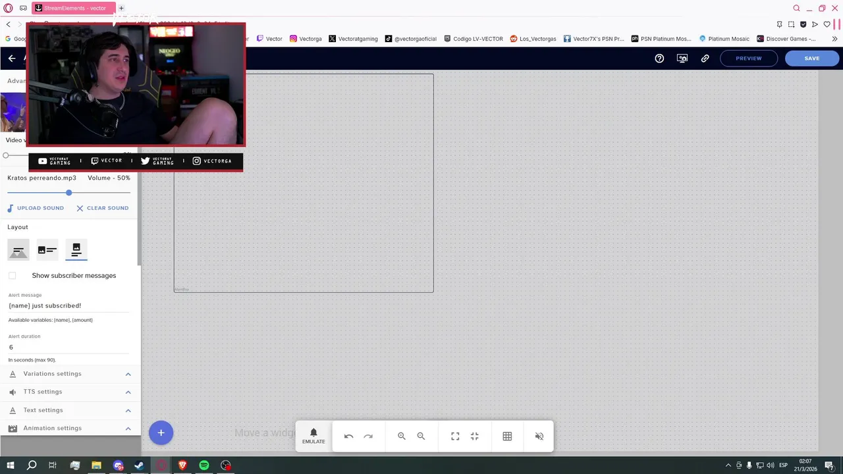Shrink canvas view with collapse icon
This screenshot has height=474, width=843.
click(x=474, y=436)
